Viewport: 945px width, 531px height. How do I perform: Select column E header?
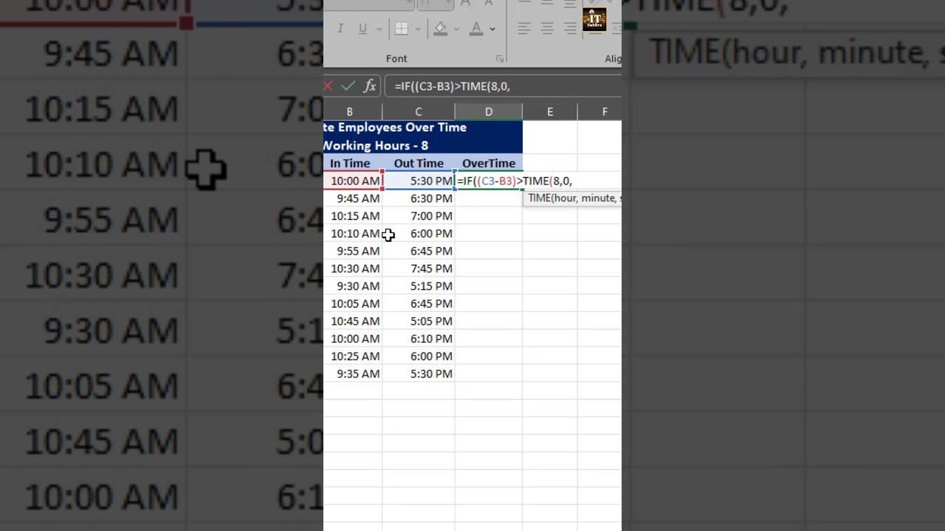(550, 111)
